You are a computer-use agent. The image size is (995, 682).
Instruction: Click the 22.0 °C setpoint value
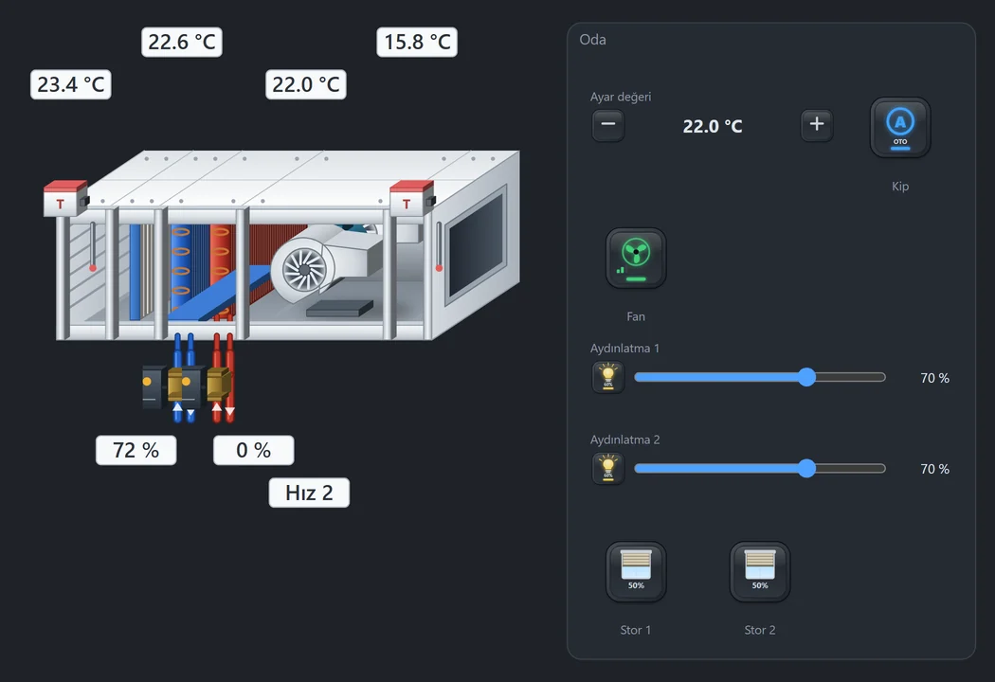coord(713,126)
